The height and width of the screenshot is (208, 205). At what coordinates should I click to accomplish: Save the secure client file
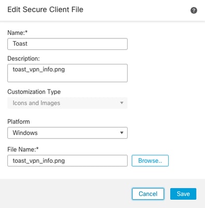(183, 194)
